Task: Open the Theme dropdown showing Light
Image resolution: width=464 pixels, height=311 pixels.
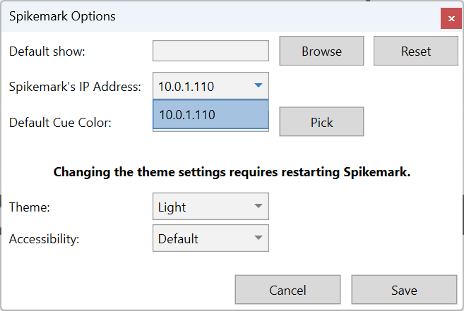Action: (x=201, y=207)
